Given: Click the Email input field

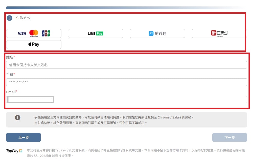Looking at the screenshot, I should click(x=126, y=100).
